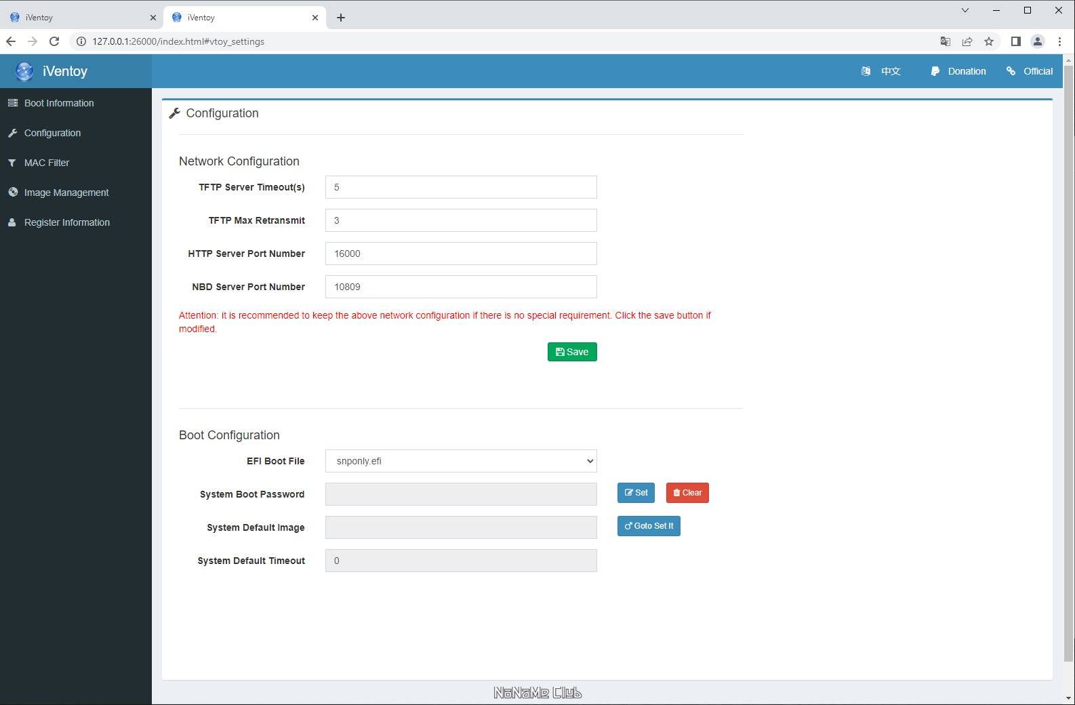This screenshot has width=1075, height=705.
Task: Click the Set password button
Action: click(636, 493)
